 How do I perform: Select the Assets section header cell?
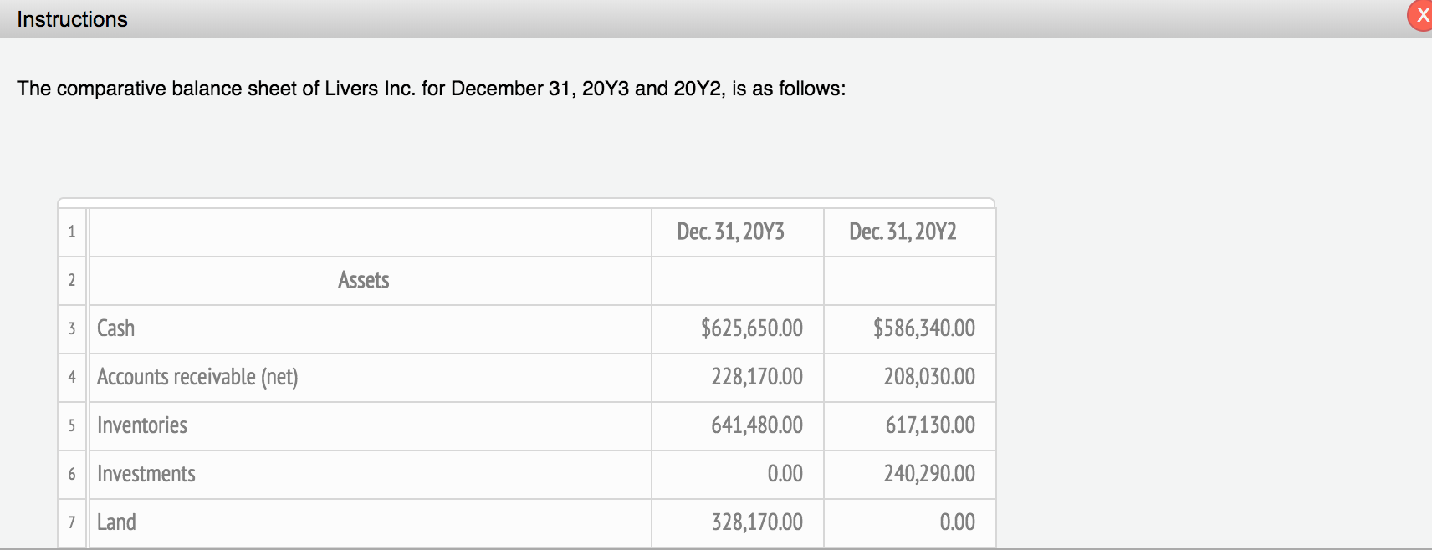point(364,281)
